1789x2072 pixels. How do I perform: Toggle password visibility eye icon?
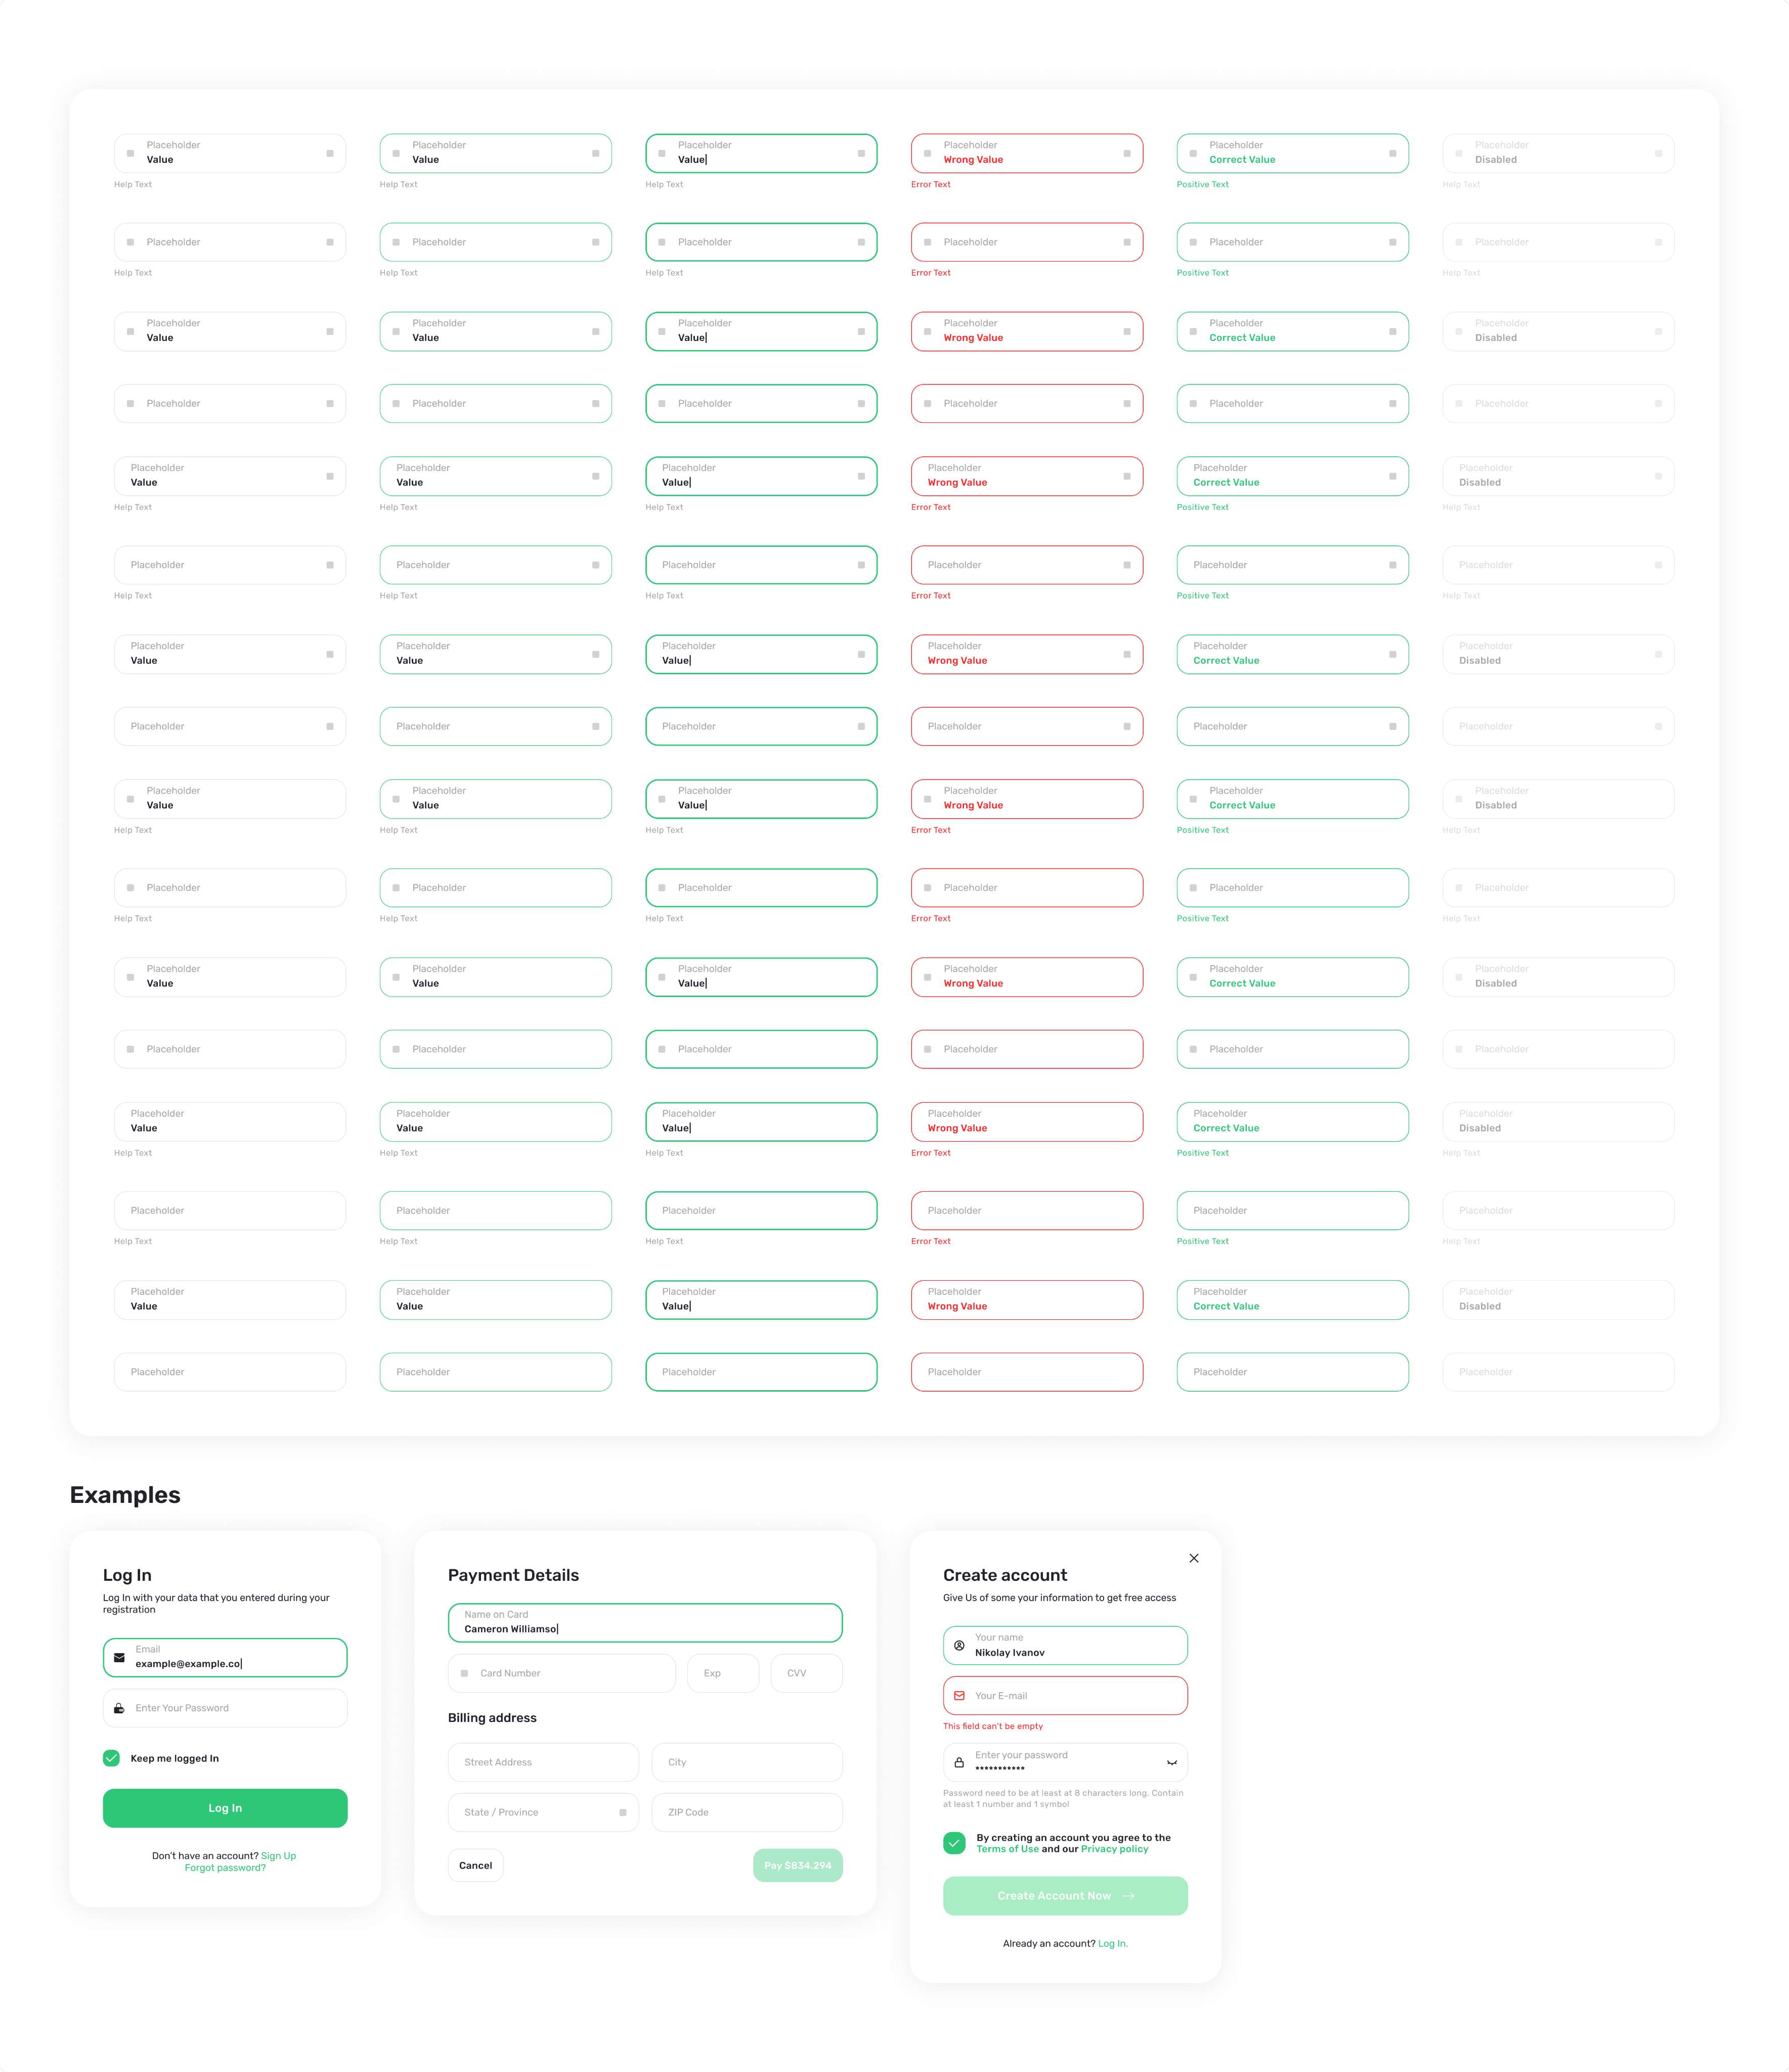pyautogui.click(x=1171, y=1762)
